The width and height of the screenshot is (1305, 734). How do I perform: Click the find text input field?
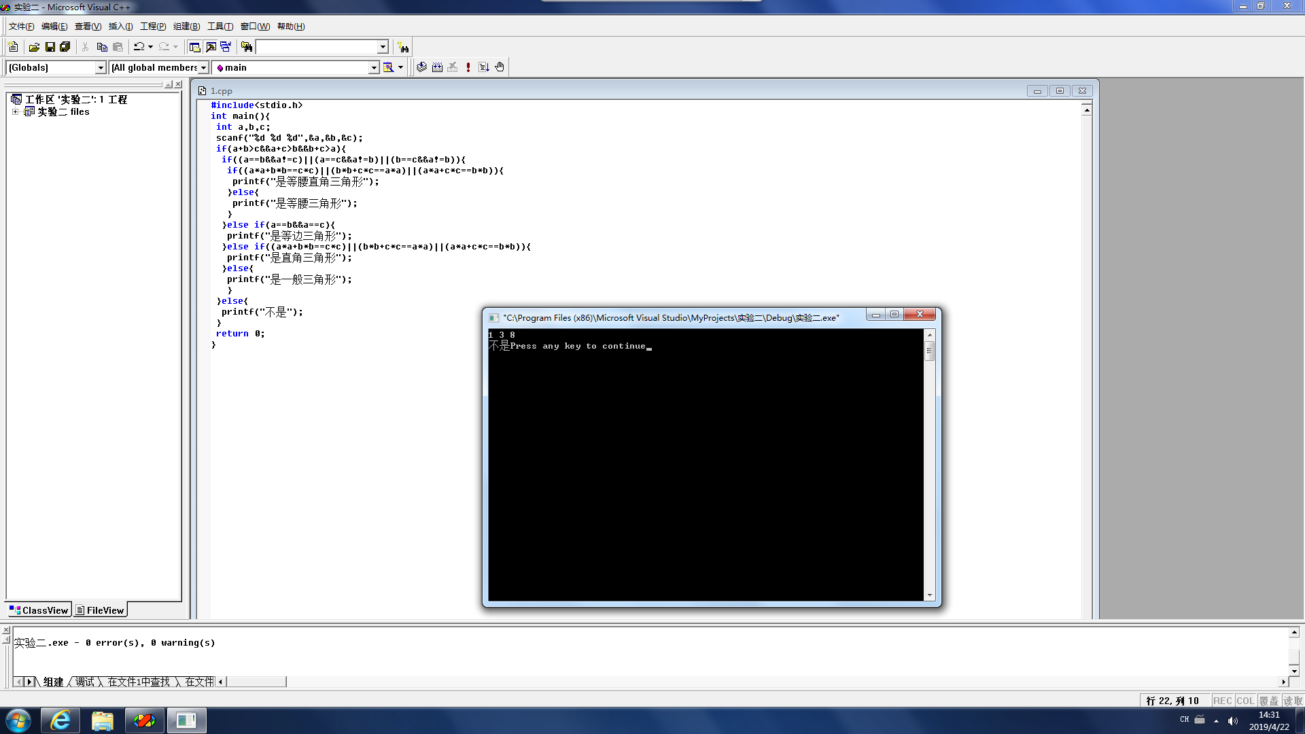[316, 47]
